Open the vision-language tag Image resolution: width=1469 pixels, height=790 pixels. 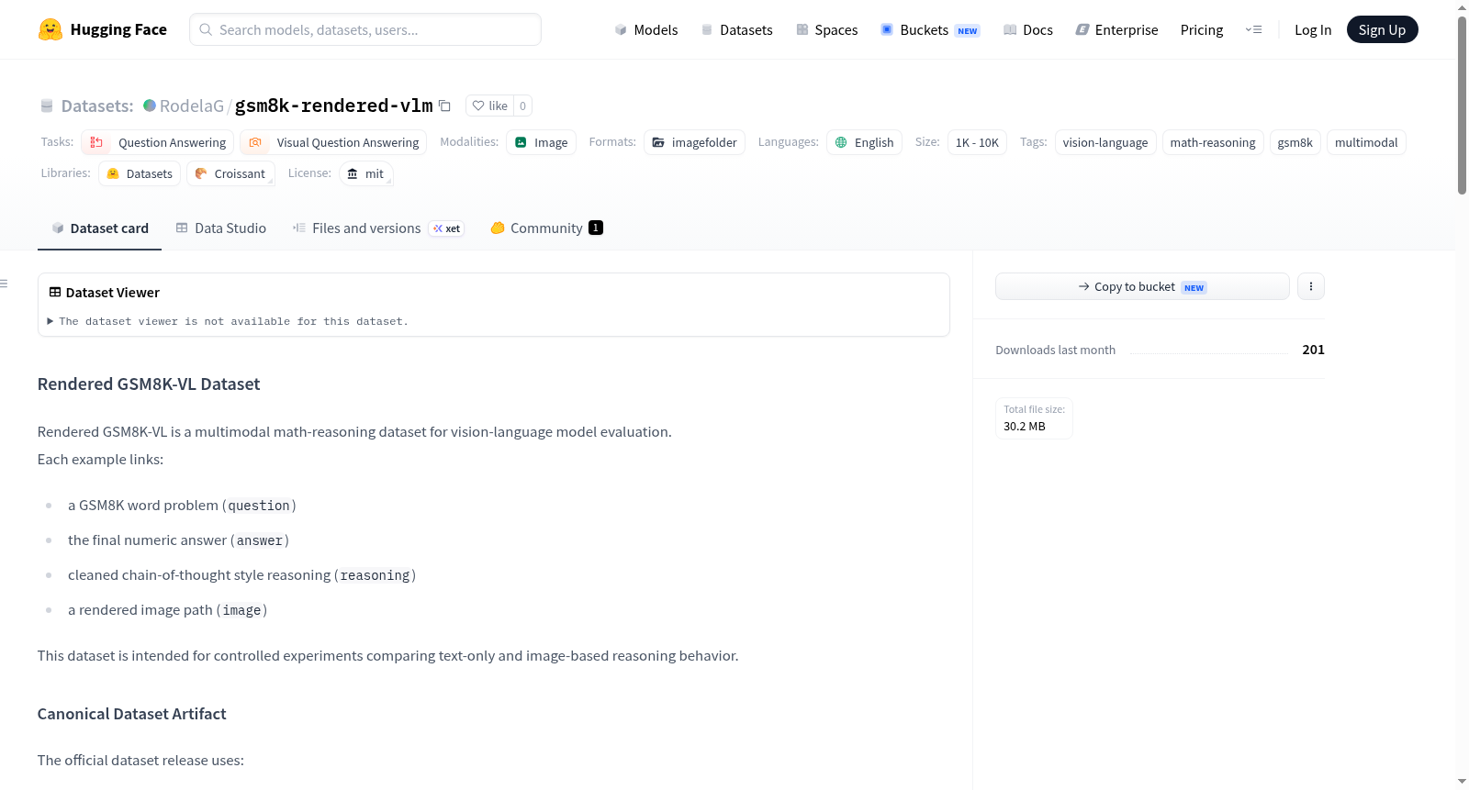point(1105,142)
